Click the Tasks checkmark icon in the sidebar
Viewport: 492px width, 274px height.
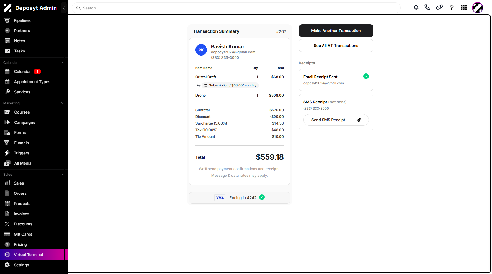coord(7,51)
